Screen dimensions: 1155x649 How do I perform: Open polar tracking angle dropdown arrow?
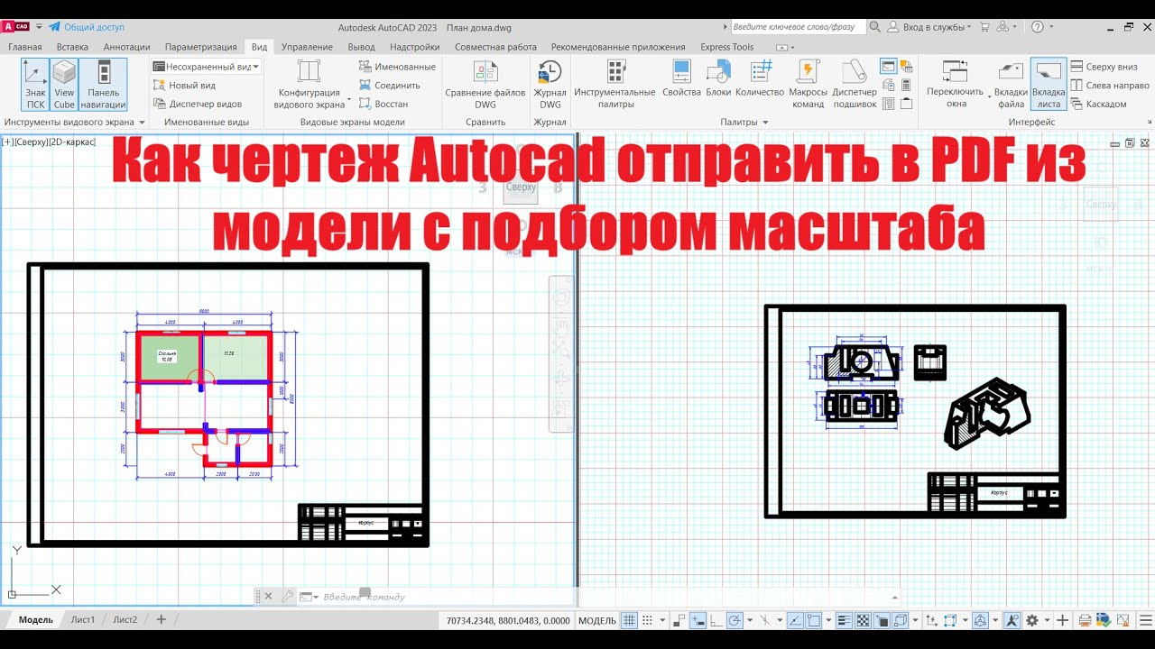pos(749,620)
